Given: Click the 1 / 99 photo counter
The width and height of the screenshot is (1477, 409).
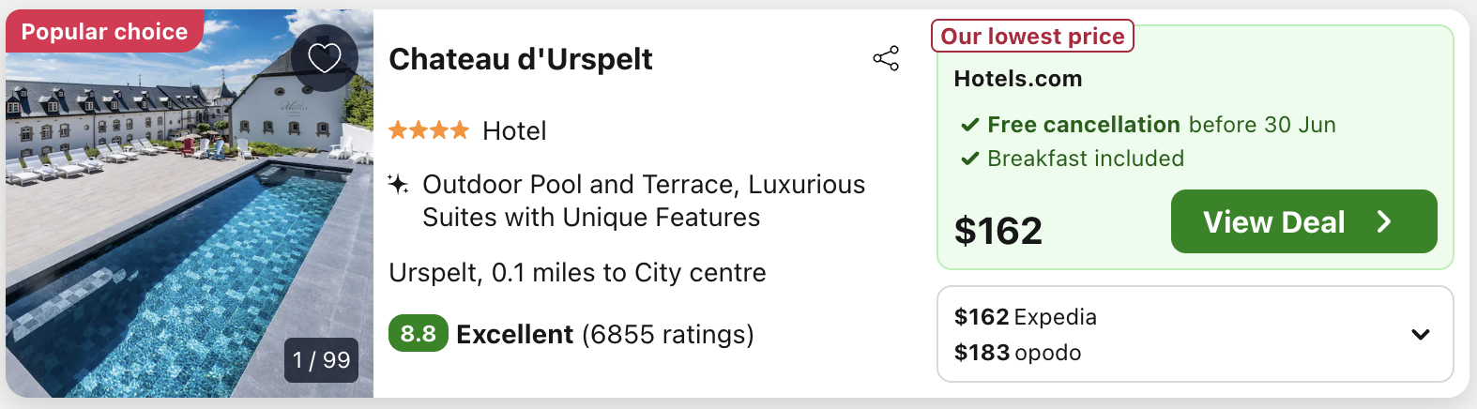Looking at the screenshot, I should click(321, 360).
